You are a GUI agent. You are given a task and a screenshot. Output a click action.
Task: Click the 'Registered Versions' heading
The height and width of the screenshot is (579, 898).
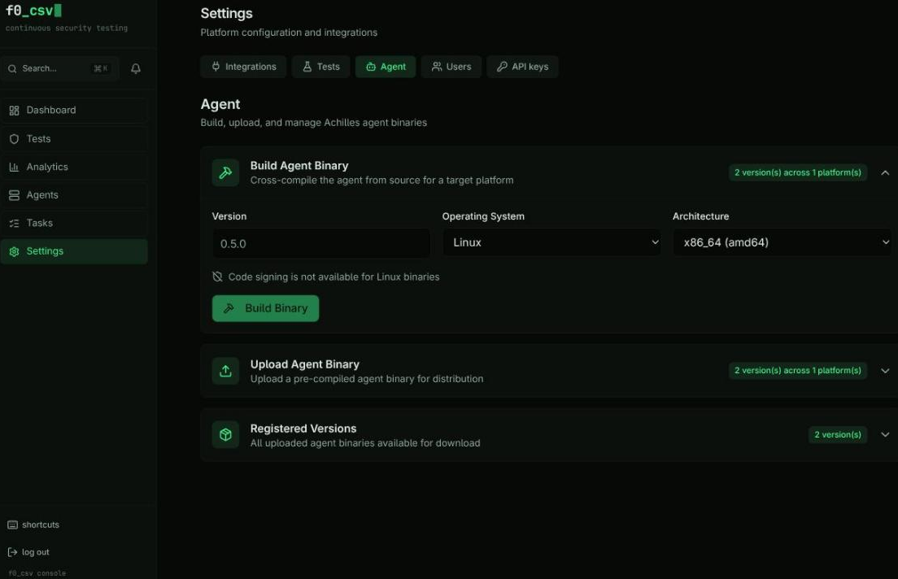tap(303, 429)
